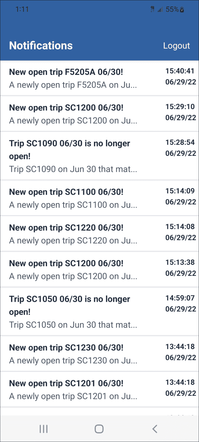This screenshot has height=442, width=199.
Task: Tap the 14:59:07 timestamp on SC1050
Action: click(180, 298)
